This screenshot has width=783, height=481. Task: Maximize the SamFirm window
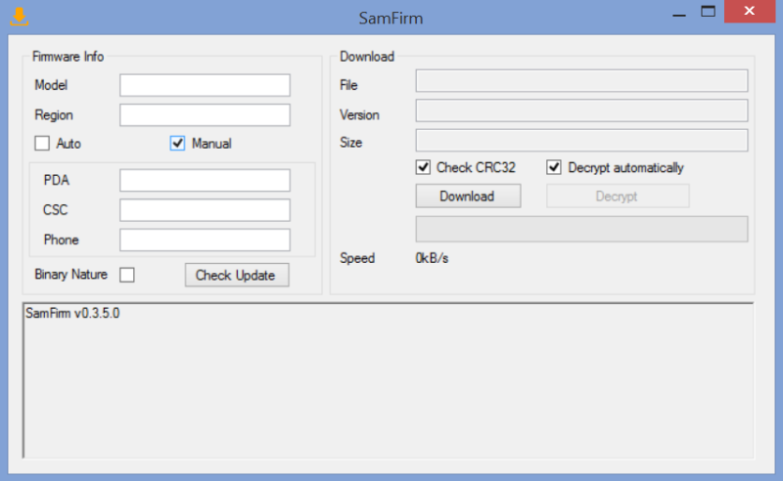click(x=708, y=12)
